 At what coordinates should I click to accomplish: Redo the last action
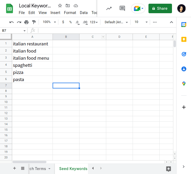(x=19, y=22)
